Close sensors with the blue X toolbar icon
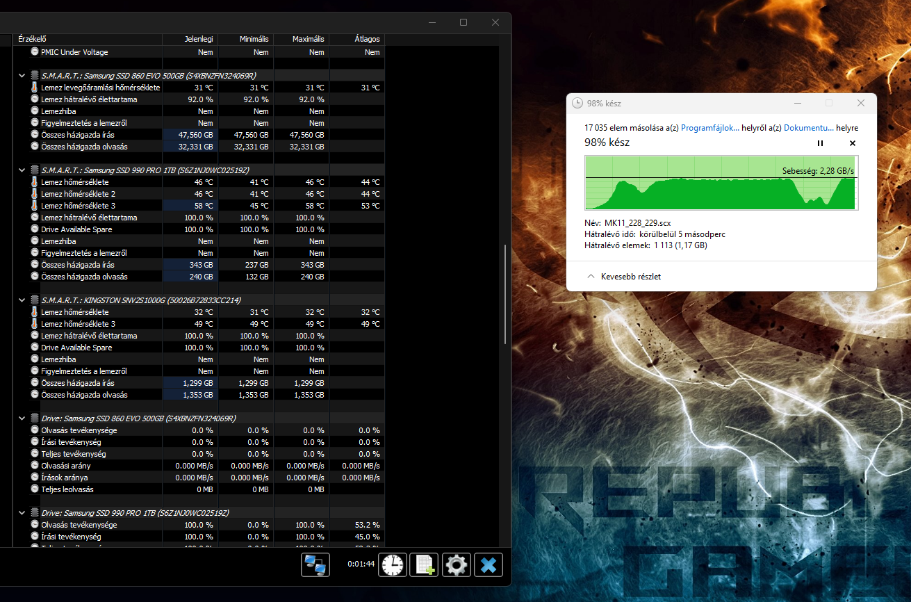The width and height of the screenshot is (911, 602). point(488,565)
